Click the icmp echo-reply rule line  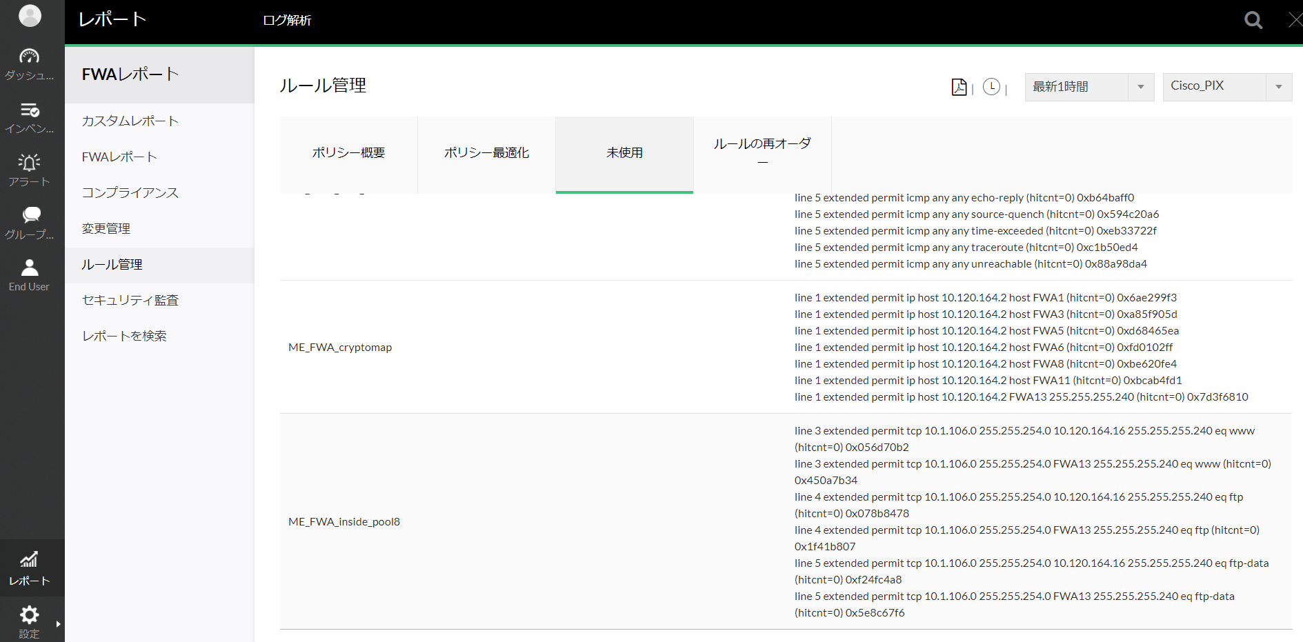point(964,198)
